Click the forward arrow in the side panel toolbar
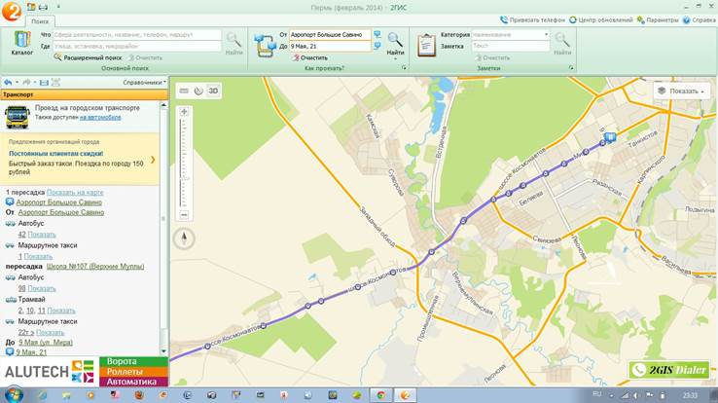This screenshot has width=718, height=403. pos(26,83)
